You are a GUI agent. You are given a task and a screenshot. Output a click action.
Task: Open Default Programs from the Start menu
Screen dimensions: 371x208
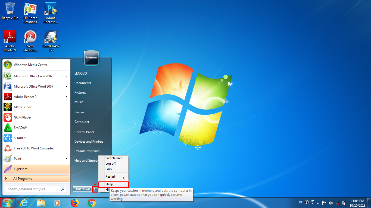click(x=87, y=151)
